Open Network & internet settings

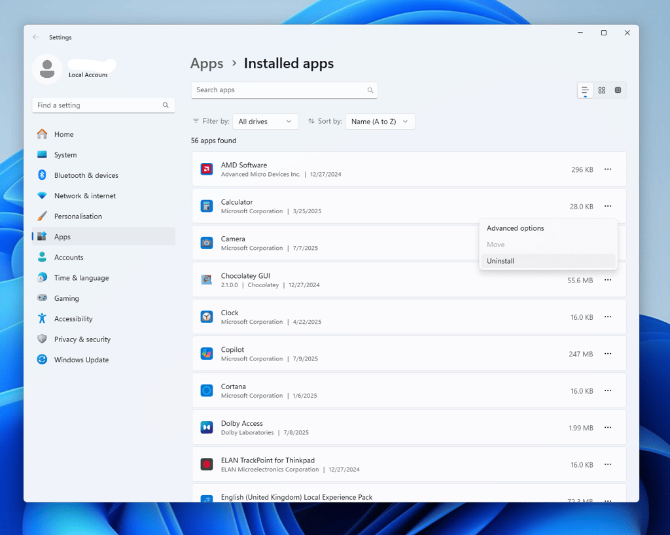click(103, 196)
